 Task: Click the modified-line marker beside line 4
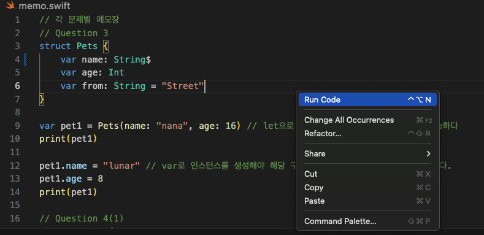25,60
